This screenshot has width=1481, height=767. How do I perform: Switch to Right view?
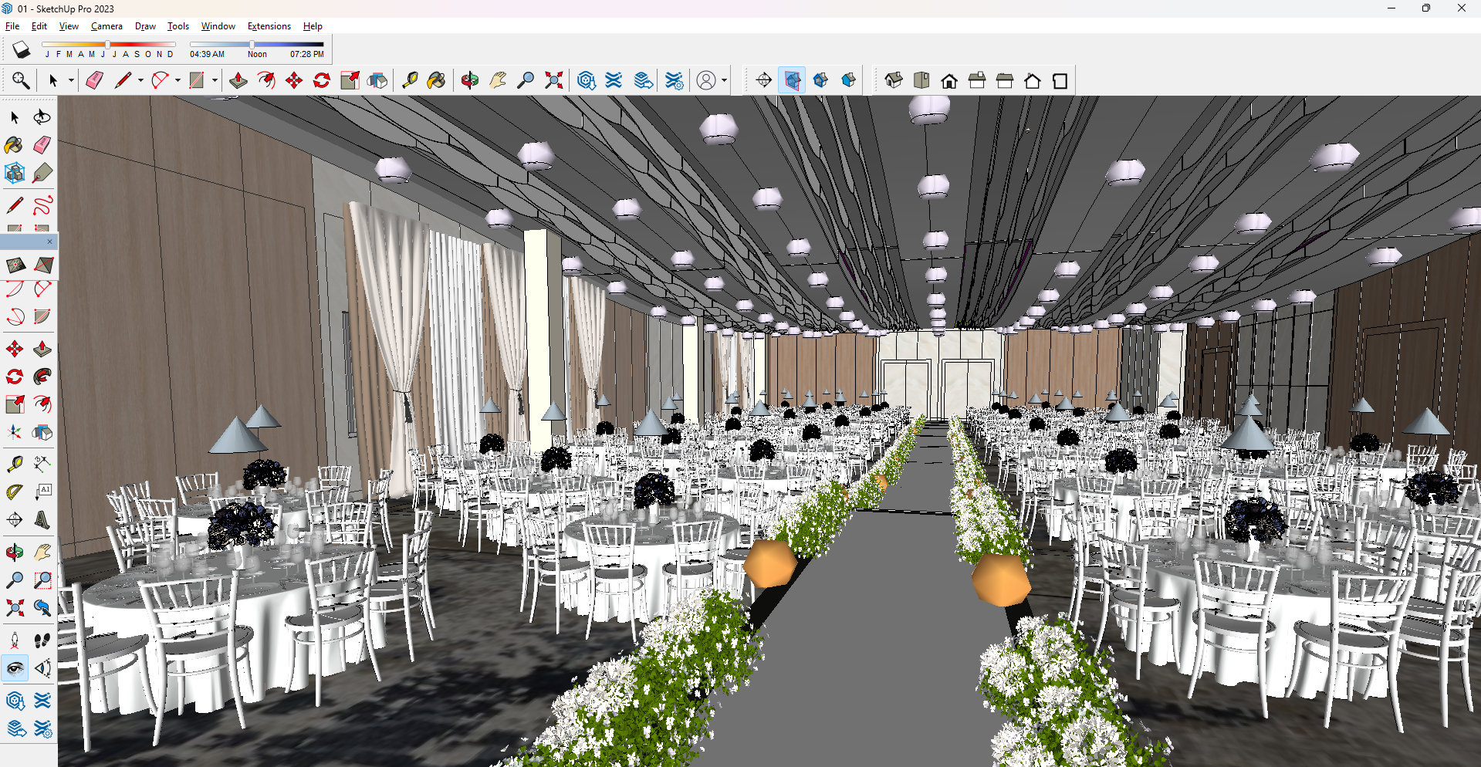tap(977, 80)
